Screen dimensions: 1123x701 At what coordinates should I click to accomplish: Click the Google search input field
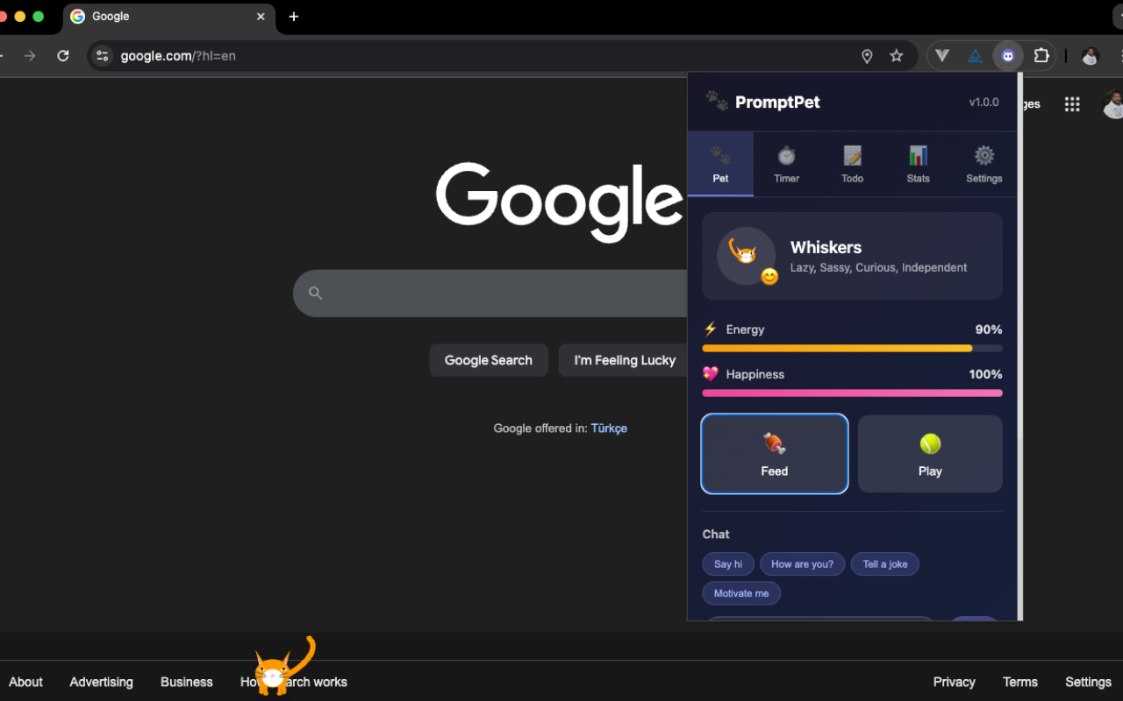click(x=491, y=294)
